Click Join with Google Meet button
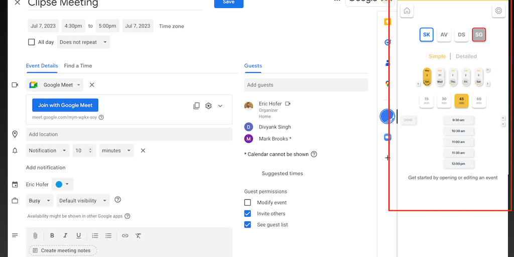The height and width of the screenshot is (257, 514). coord(65,105)
